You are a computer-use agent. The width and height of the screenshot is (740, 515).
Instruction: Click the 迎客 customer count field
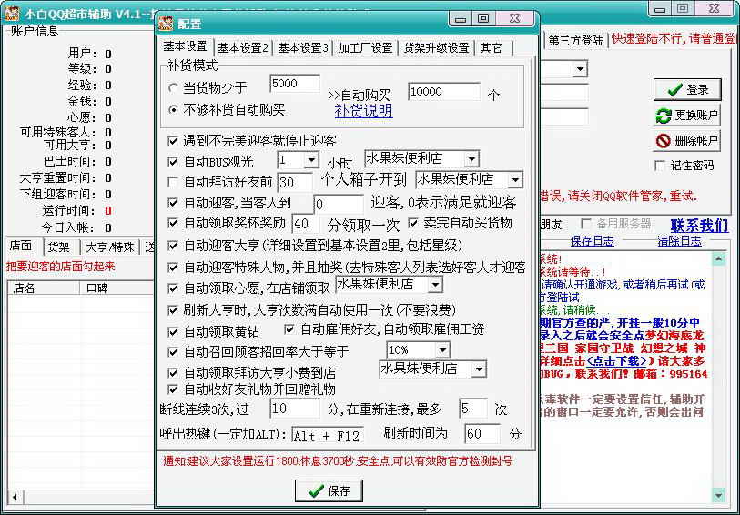click(x=339, y=205)
